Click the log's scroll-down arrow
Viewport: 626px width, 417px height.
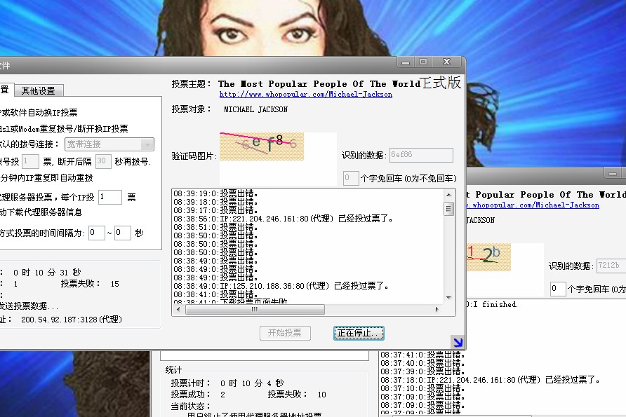[x=448, y=299]
